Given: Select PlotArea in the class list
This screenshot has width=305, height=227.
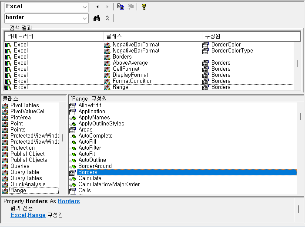Looking at the screenshot, I should (20, 118).
